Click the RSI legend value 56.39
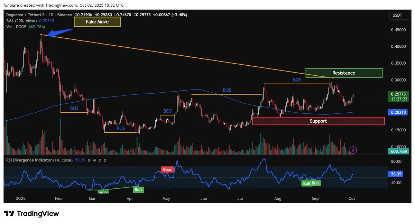Image resolution: width=415 pixels, height=224 pixels. (x=81, y=160)
